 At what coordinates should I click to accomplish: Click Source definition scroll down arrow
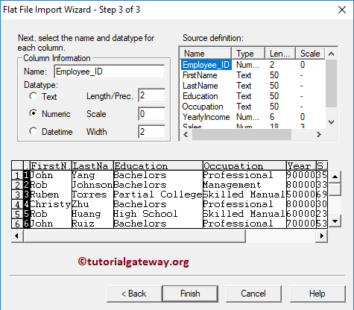(331, 122)
